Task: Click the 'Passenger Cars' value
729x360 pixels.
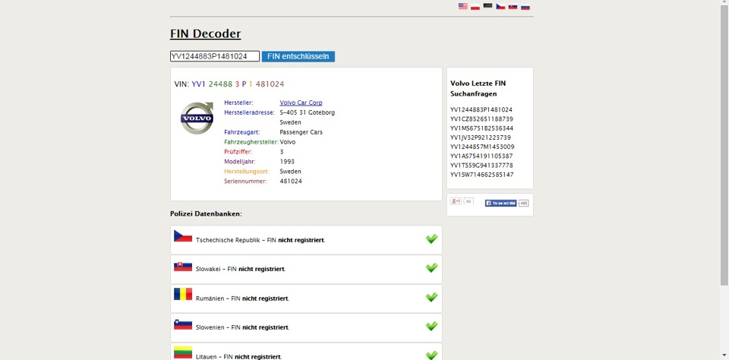Action: [301, 132]
